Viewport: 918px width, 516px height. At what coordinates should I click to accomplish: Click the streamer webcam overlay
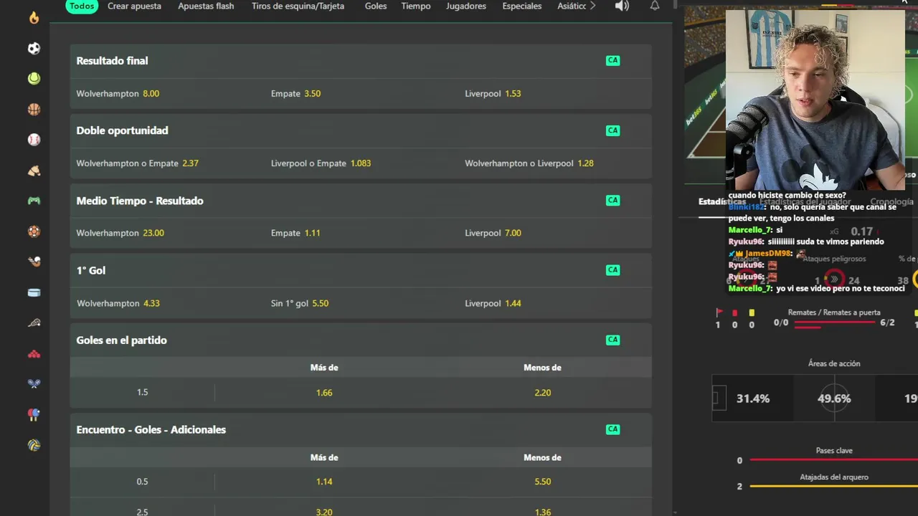click(x=815, y=100)
